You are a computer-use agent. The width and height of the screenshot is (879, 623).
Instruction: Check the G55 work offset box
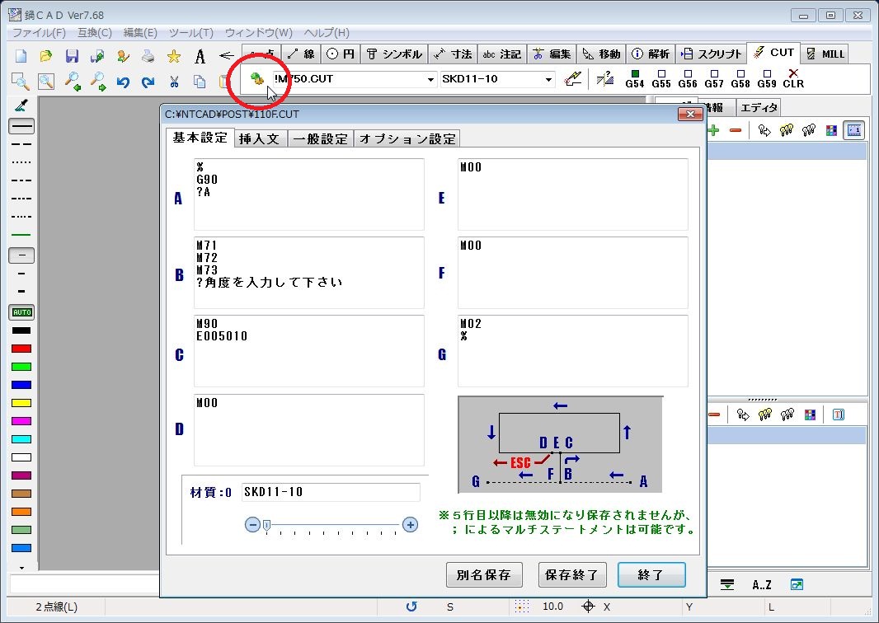(x=661, y=73)
